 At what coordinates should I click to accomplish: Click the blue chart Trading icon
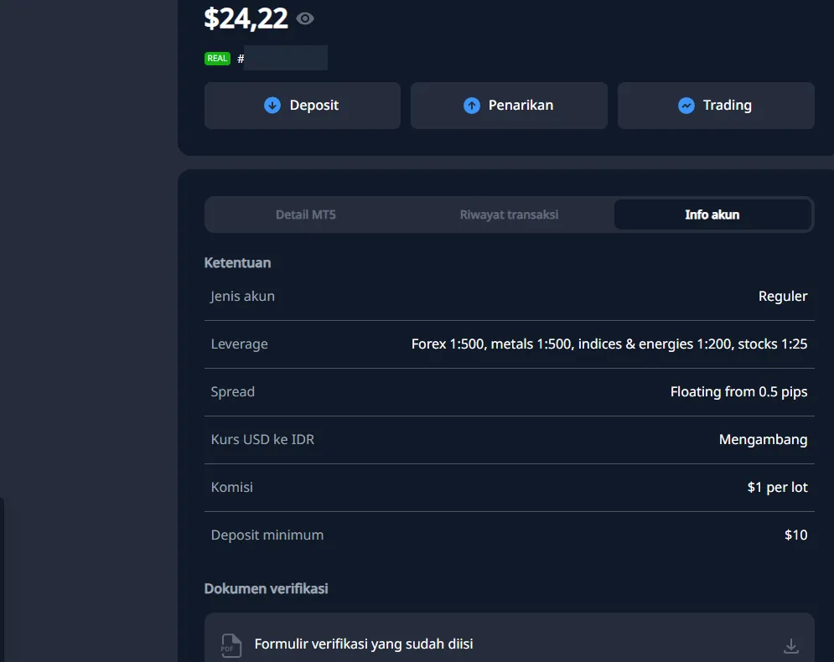coord(686,106)
